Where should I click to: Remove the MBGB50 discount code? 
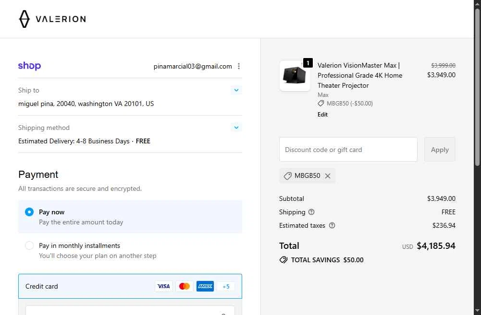[x=328, y=175]
